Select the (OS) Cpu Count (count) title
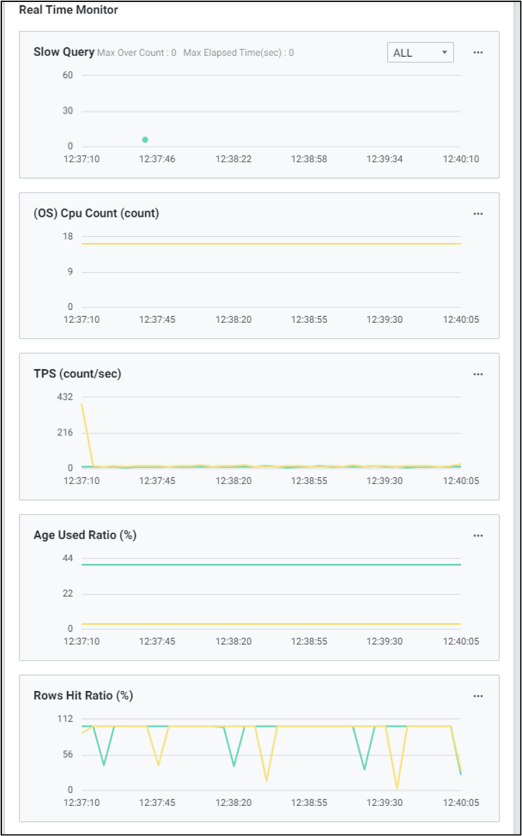This screenshot has height=836, width=522. coord(96,213)
